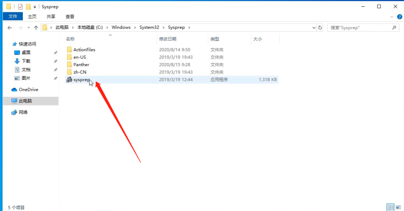Click the search Sysprep input box
This screenshot has width=404, height=211.
[x=359, y=28]
